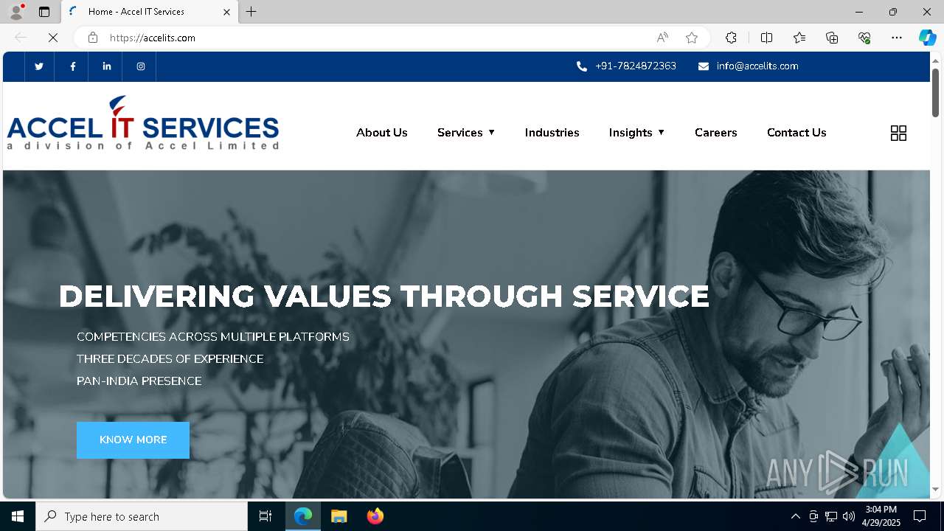Open the About Us menu item
This screenshot has width=944, height=531.
(382, 133)
